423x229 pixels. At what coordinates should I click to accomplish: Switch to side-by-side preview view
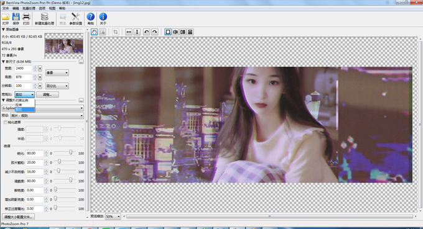coord(183,32)
